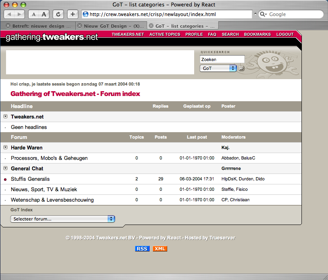Increase text size with large A button

44,14
